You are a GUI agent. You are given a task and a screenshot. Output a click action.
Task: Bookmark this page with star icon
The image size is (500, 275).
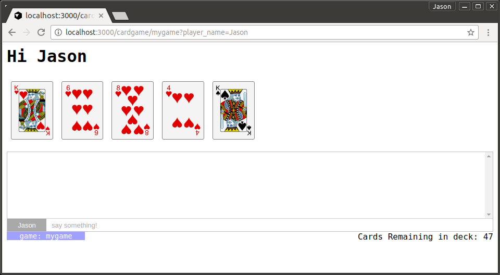coord(471,32)
